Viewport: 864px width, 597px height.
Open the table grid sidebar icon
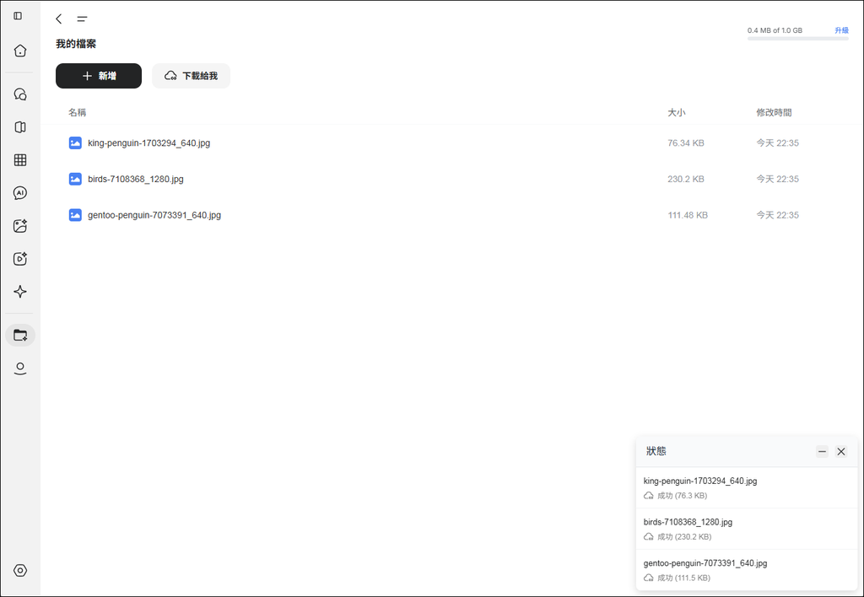point(20,160)
